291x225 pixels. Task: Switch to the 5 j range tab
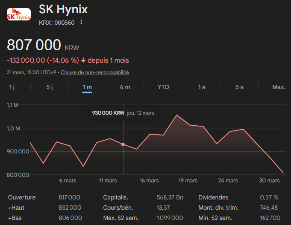click(50, 87)
